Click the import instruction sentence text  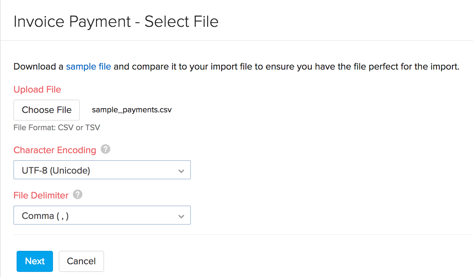click(236, 66)
